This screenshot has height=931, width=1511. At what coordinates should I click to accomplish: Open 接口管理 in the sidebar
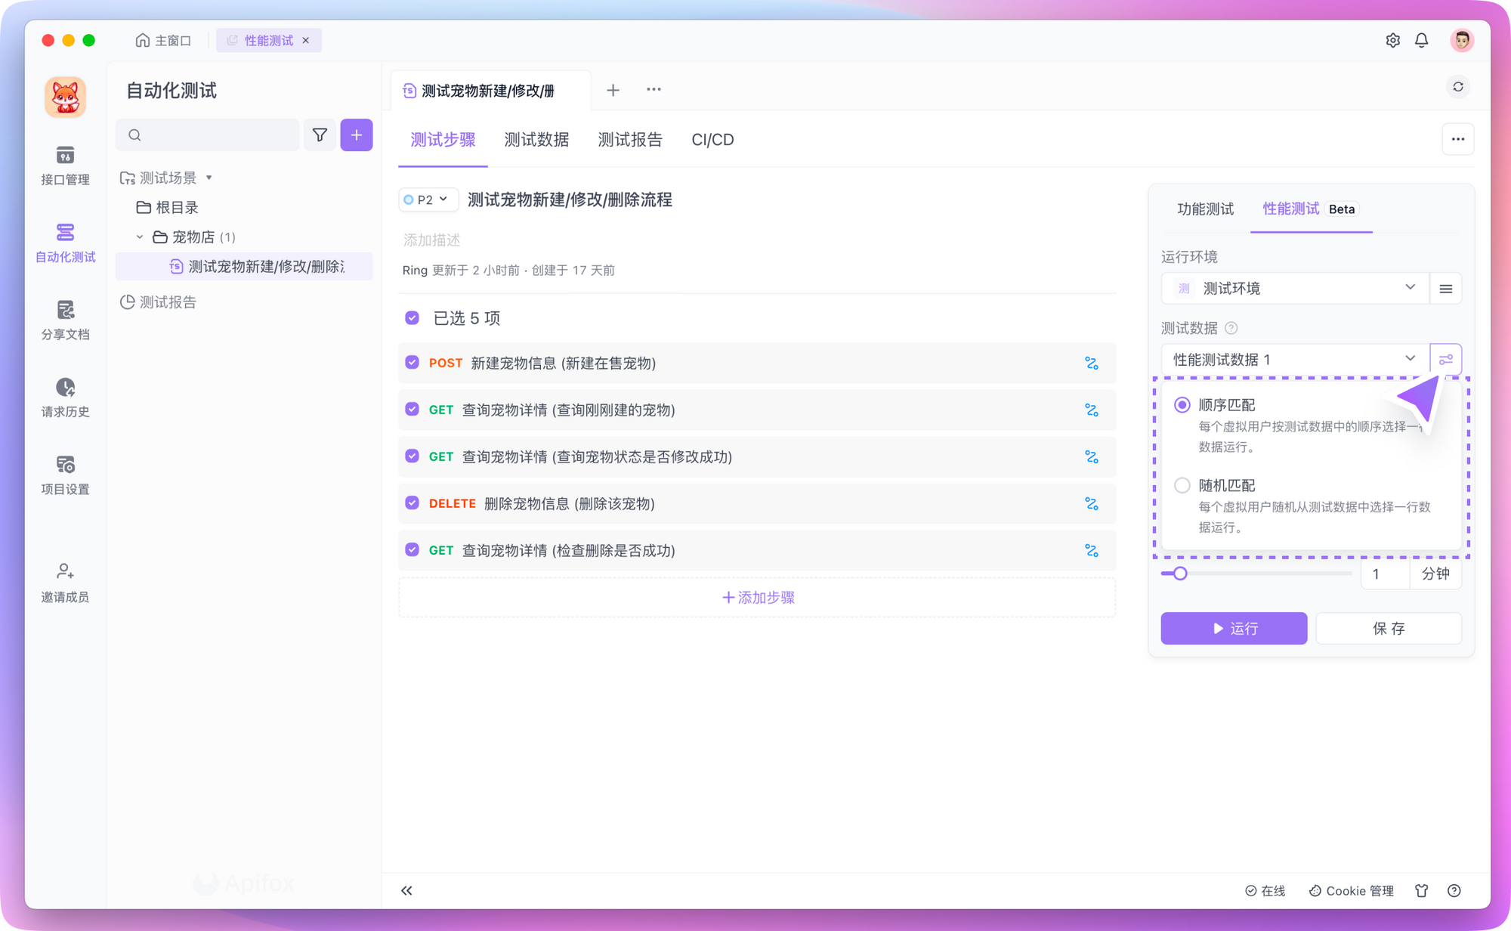(x=65, y=165)
